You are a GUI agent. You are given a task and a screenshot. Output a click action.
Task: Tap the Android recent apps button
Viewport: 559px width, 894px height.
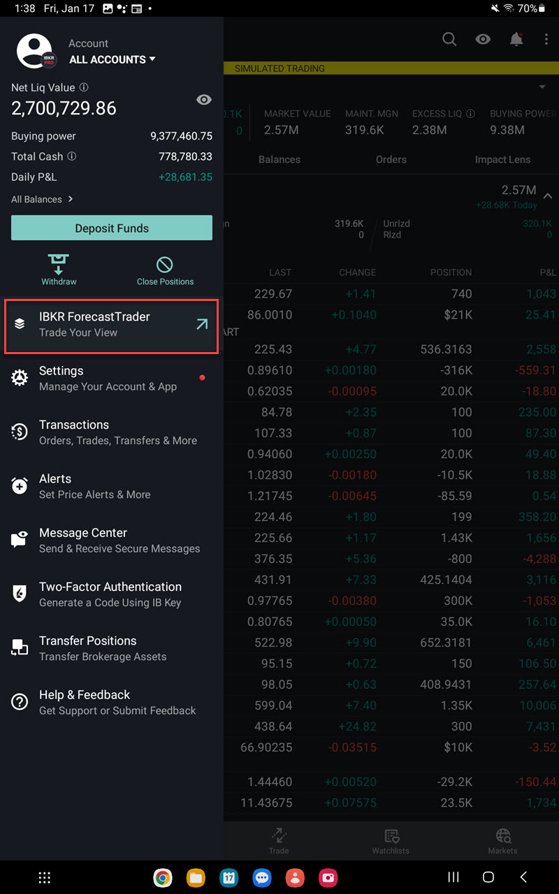point(453,877)
